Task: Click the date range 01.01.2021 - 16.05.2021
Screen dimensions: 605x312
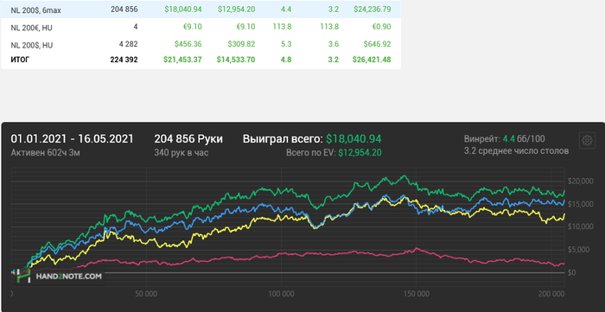Action: [72, 139]
